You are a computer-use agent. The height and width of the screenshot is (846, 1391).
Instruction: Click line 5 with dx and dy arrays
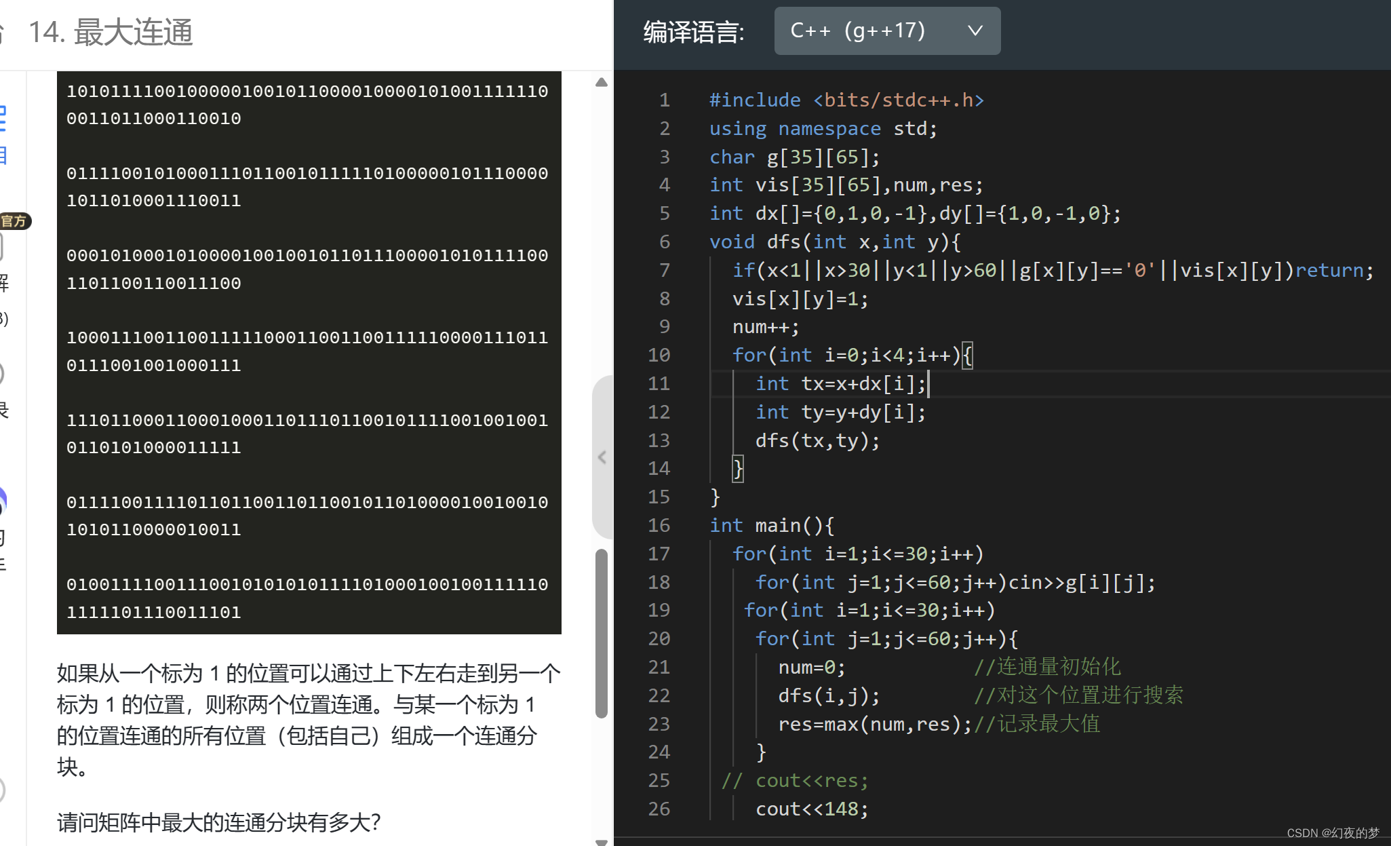916,214
